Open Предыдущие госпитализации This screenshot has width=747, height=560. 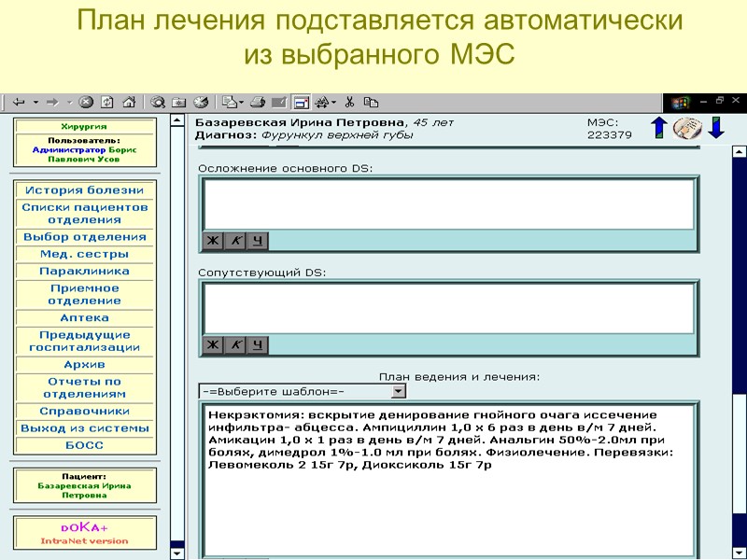(84, 341)
